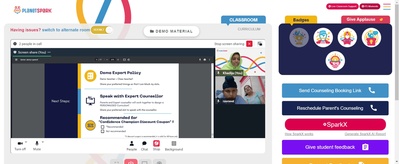Open Live Classroom Support
Viewport: 399px width, 164px height.
[342, 6]
